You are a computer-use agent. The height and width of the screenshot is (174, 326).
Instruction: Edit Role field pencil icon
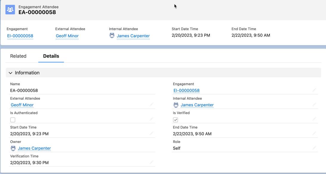click(314, 148)
